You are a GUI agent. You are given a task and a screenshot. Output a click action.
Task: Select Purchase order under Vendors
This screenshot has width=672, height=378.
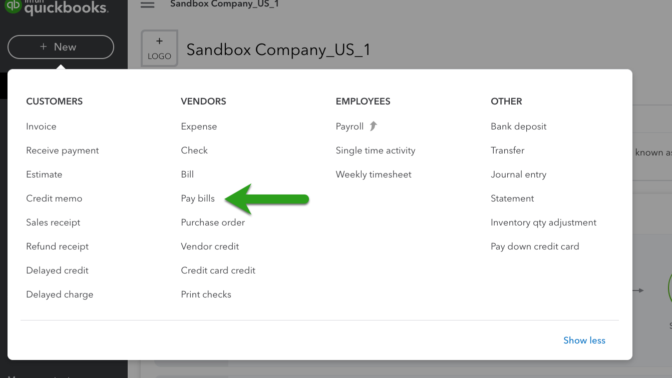pos(213,222)
